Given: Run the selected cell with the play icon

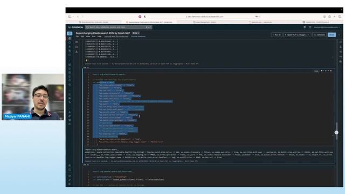Looking at the screenshot, I should point(321,71).
